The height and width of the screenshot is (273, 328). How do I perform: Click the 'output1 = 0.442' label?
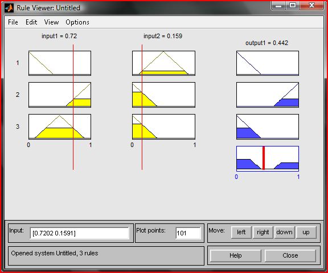(x=266, y=43)
